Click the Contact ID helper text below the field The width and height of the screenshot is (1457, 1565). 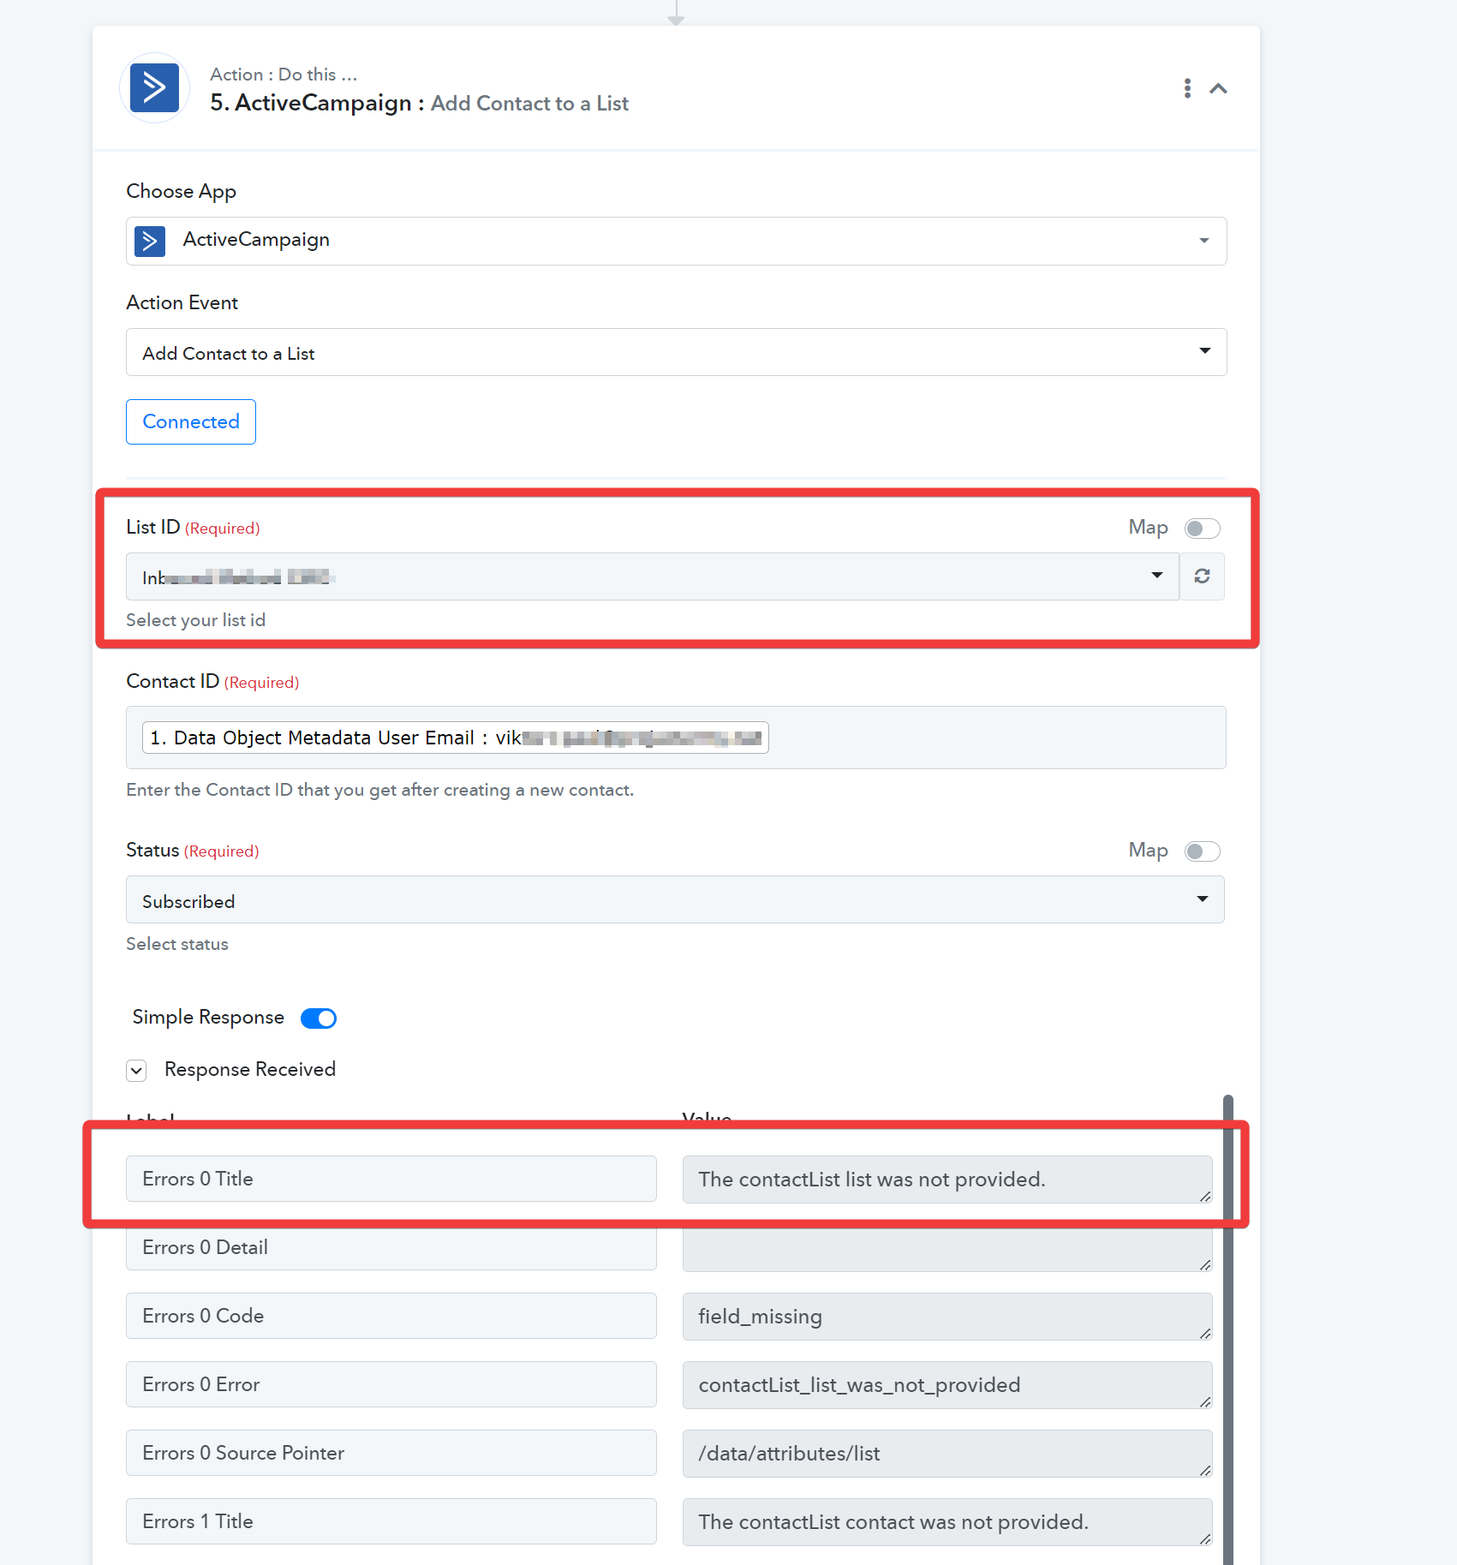380,790
